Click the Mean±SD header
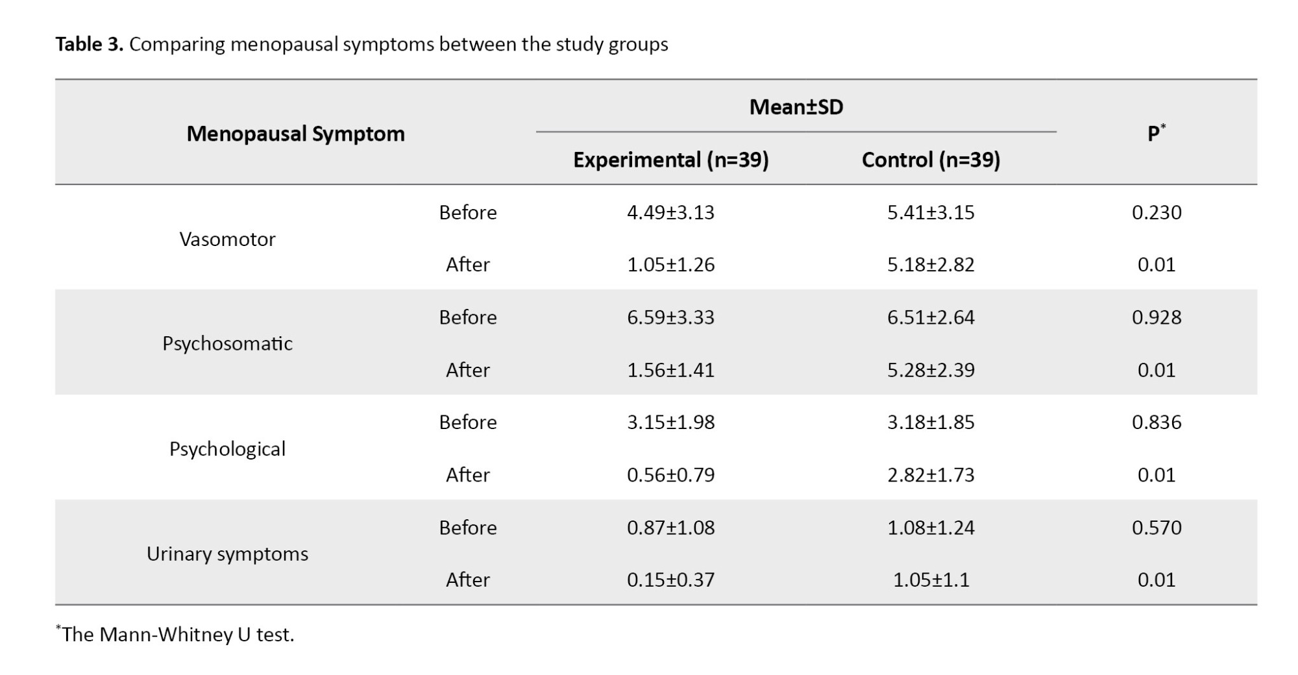 [x=796, y=107]
